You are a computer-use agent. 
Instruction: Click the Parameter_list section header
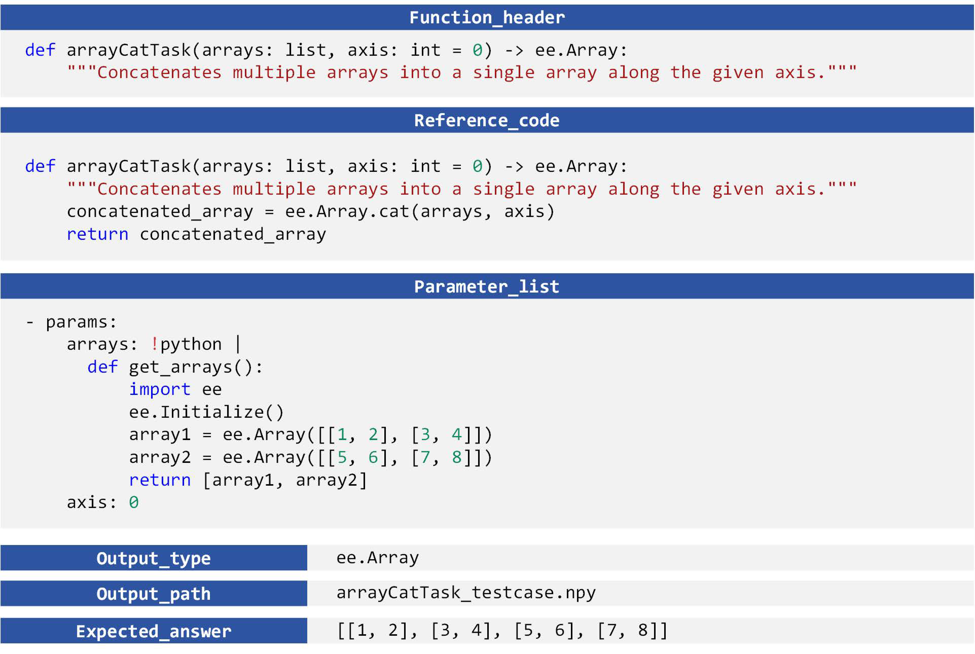point(487,286)
